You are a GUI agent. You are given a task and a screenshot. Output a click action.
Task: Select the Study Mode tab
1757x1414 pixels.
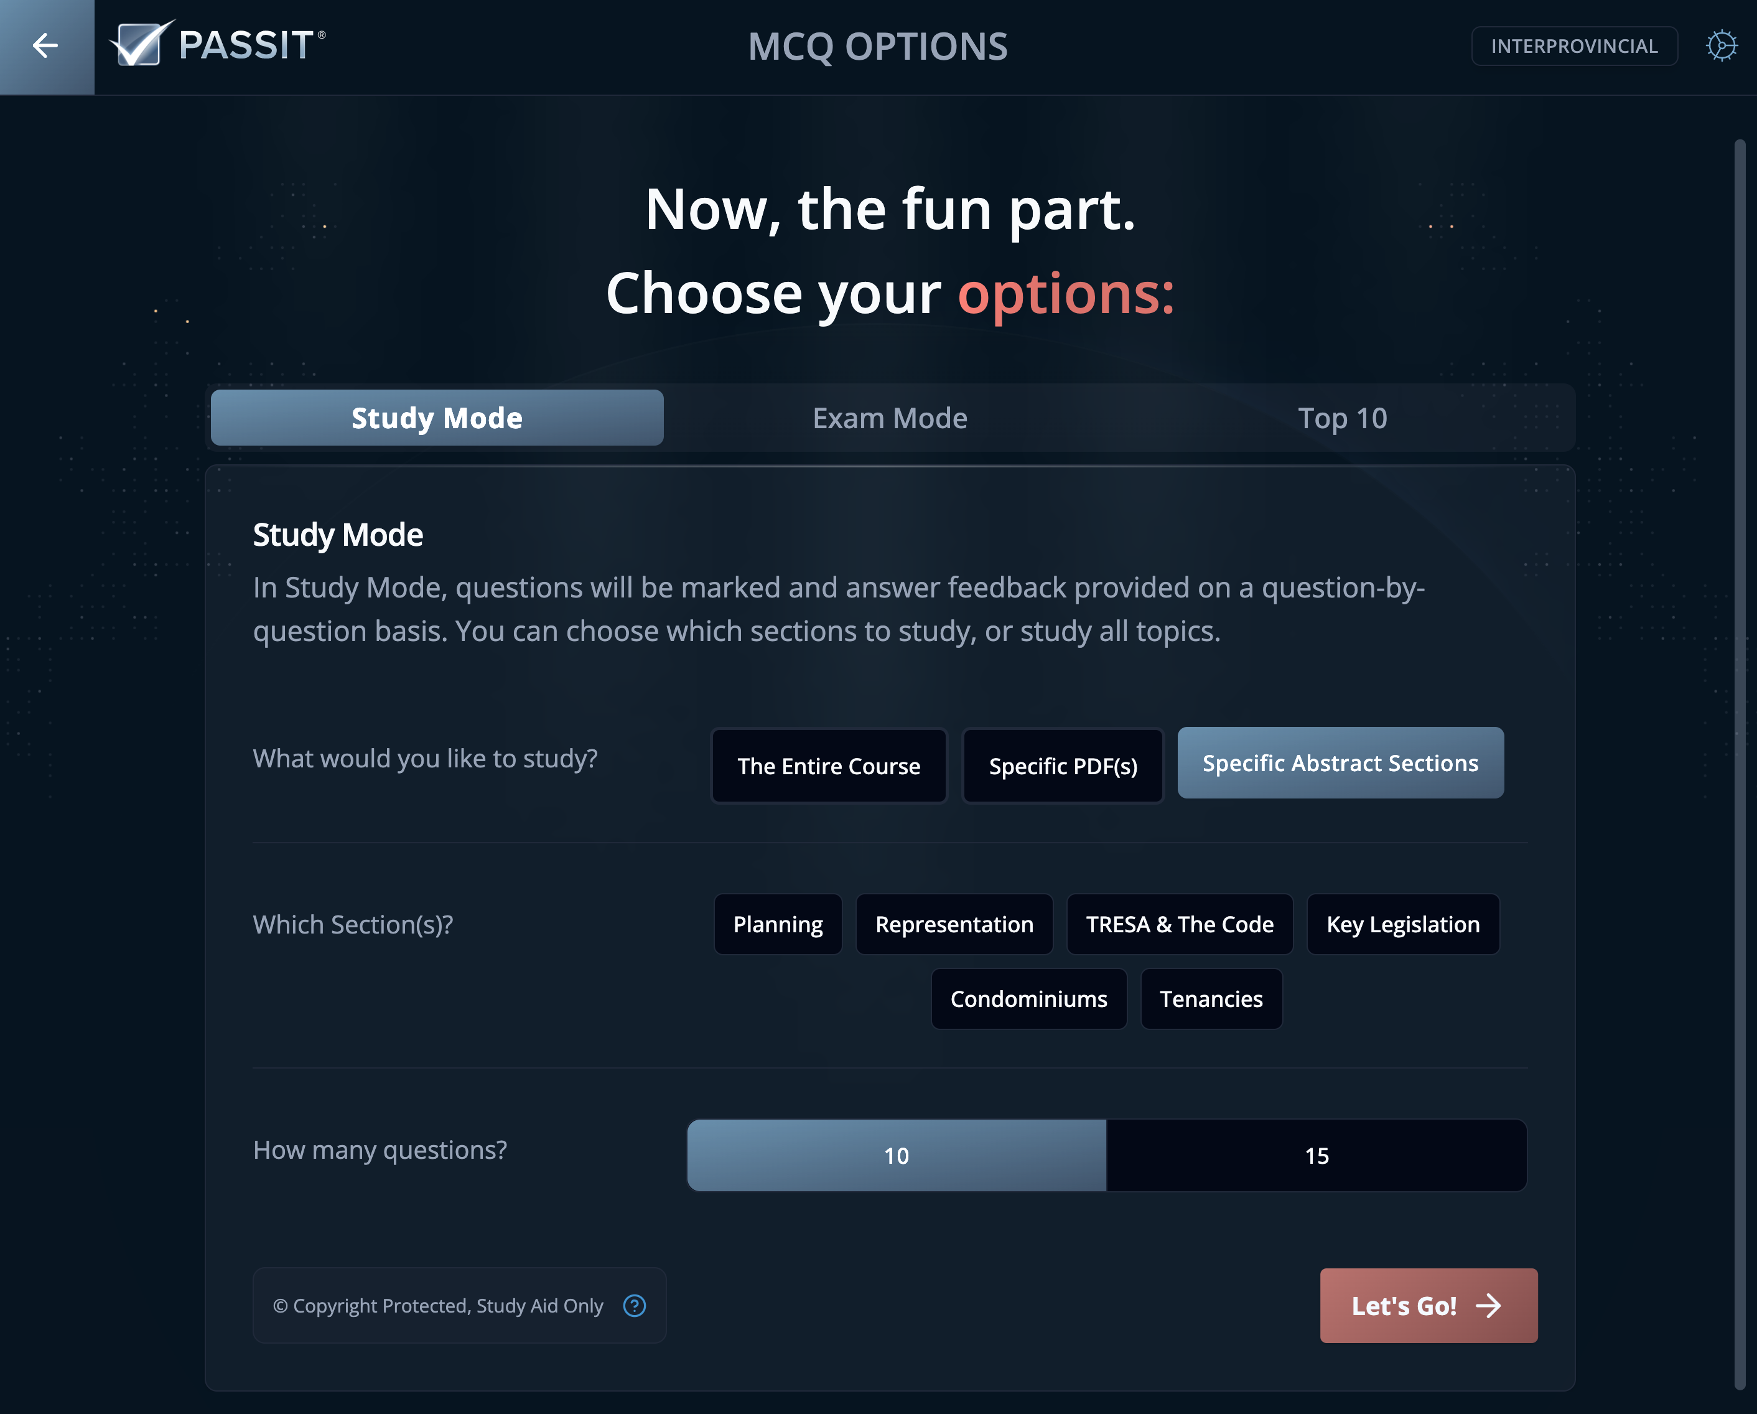click(437, 417)
